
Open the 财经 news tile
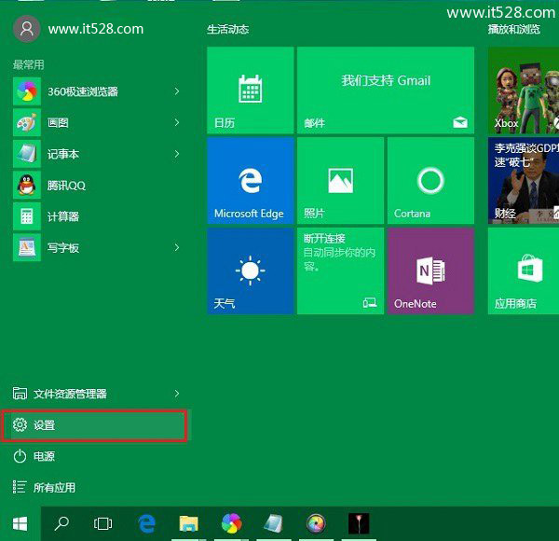(x=524, y=181)
